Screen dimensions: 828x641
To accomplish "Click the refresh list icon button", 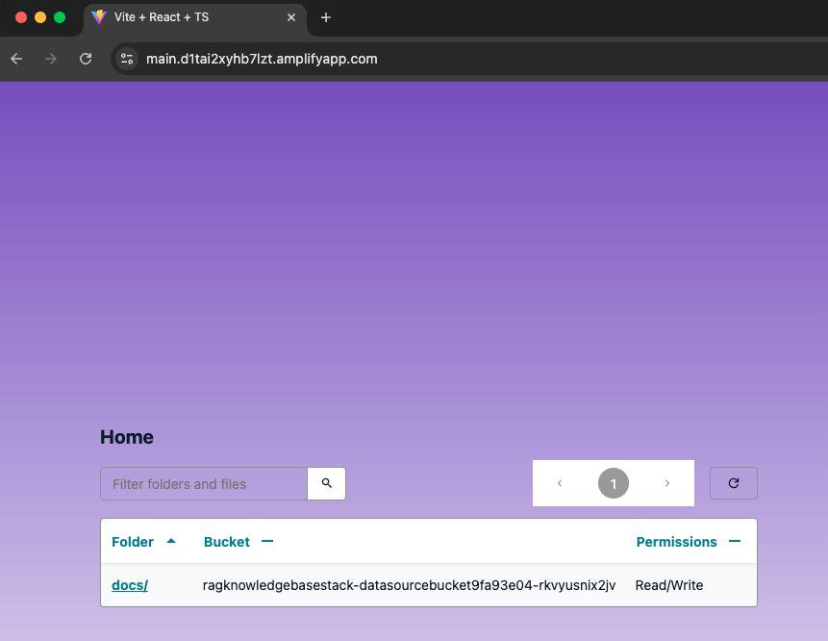I will [x=734, y=483].
